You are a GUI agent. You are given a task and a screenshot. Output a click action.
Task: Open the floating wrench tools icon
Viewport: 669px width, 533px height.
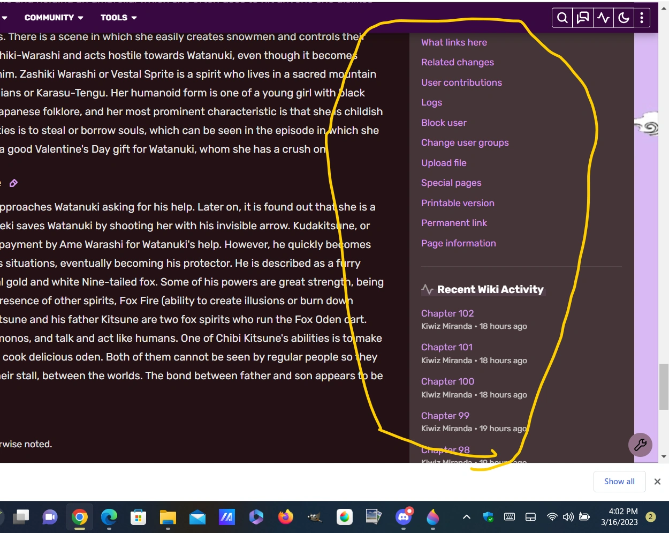[x=640, y=445]
